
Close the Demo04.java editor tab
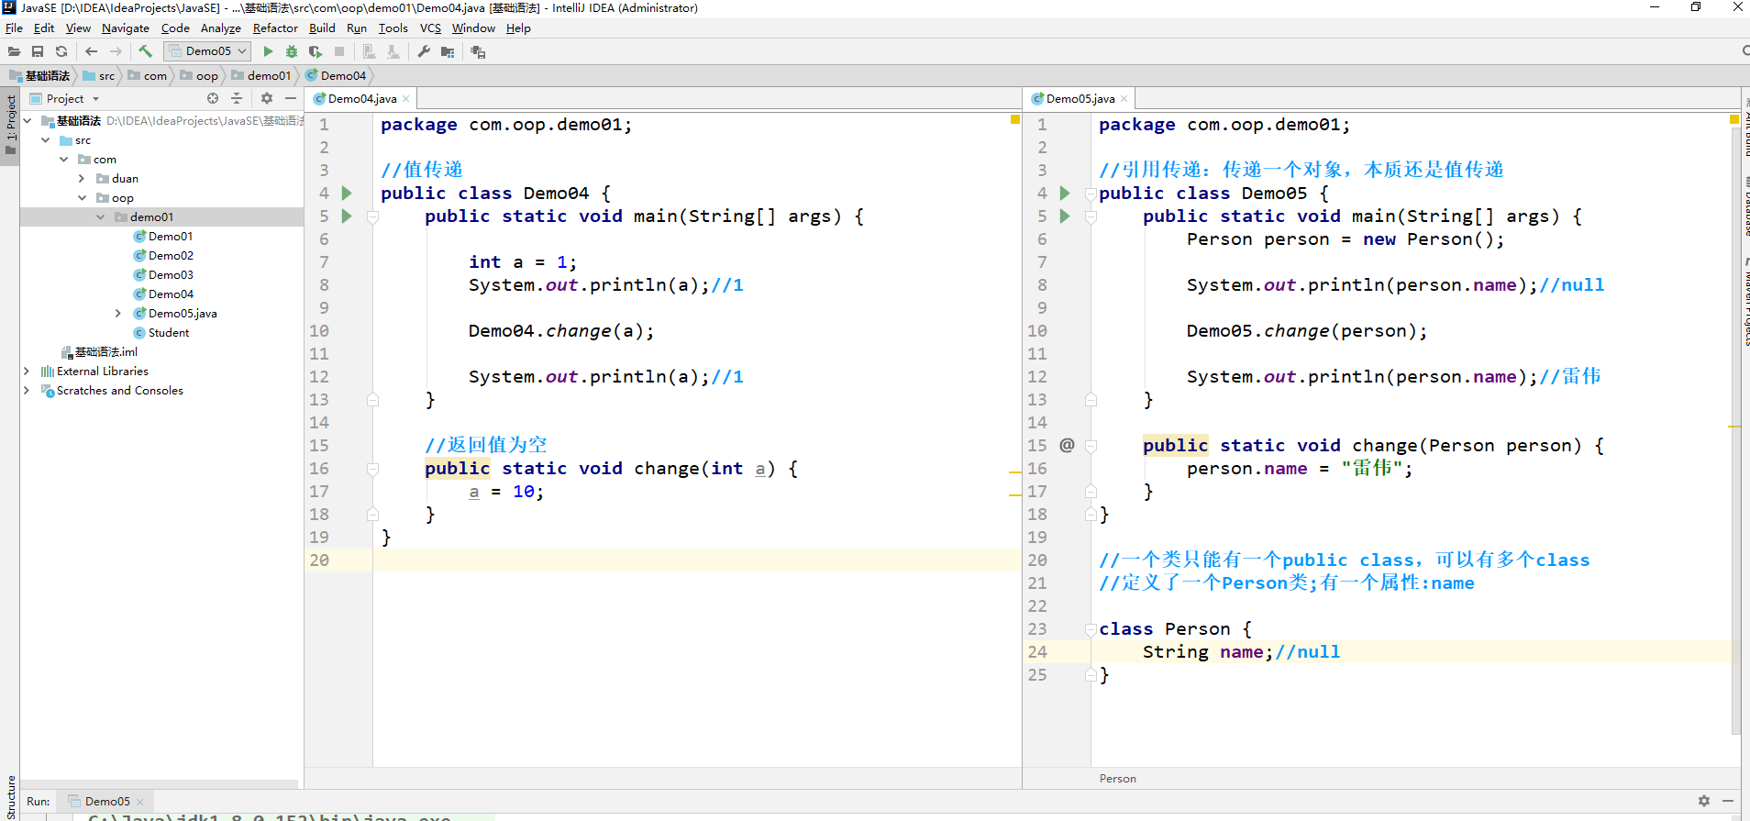pos(406,98)
